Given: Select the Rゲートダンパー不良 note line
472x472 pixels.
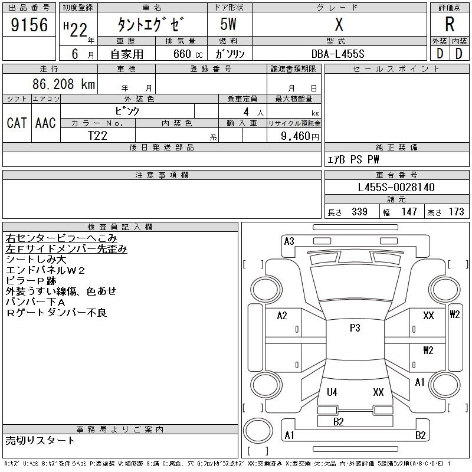Looking at the screenshot, I should coord(57,313).
